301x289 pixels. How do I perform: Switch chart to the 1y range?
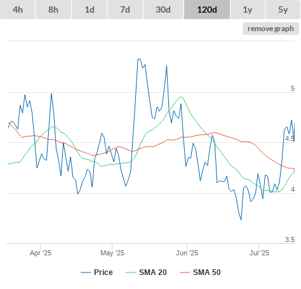[248, 10]
